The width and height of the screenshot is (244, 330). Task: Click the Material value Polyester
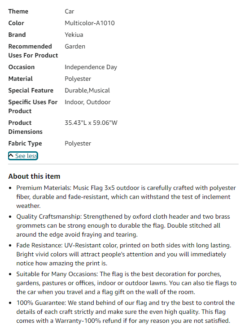point(78,79)
